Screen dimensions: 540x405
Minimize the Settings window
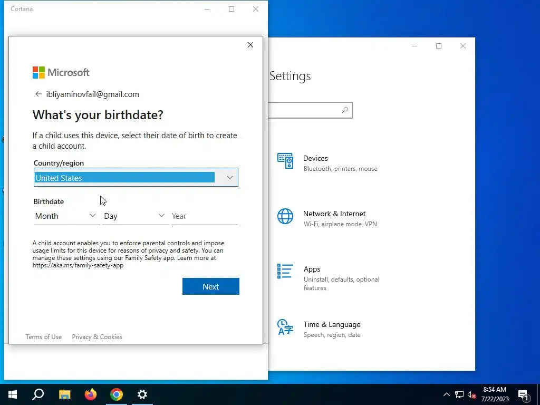point(414,46)
